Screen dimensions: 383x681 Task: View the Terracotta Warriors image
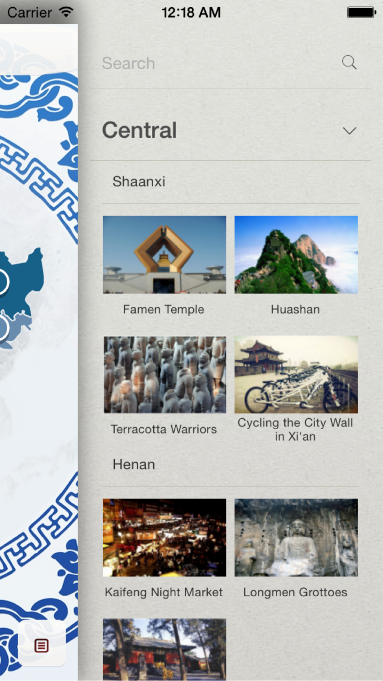click(x=164, y=375)
